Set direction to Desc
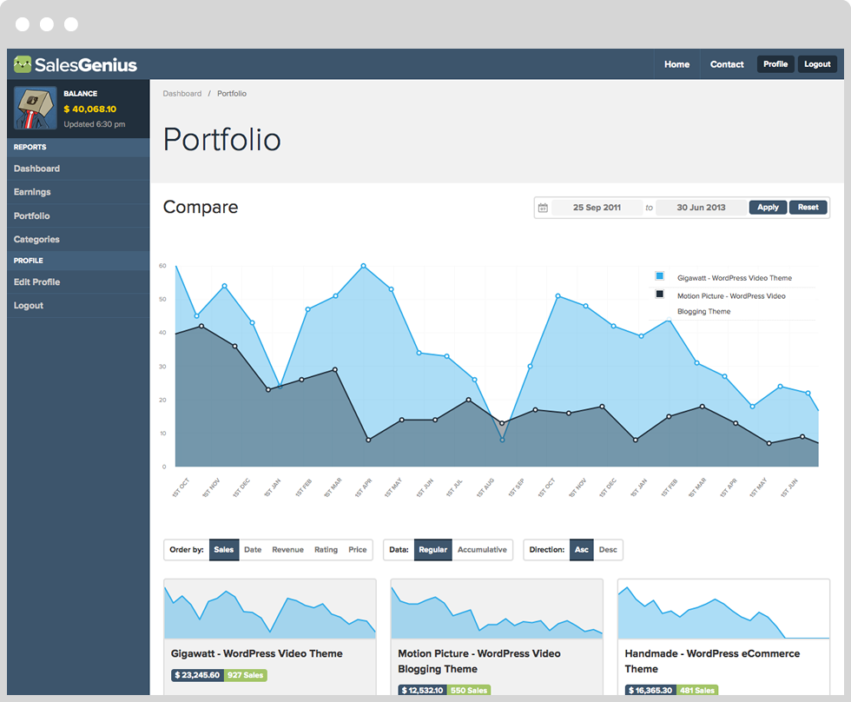Viewport: 851px width, 702px height. click(x=608, y=549)
